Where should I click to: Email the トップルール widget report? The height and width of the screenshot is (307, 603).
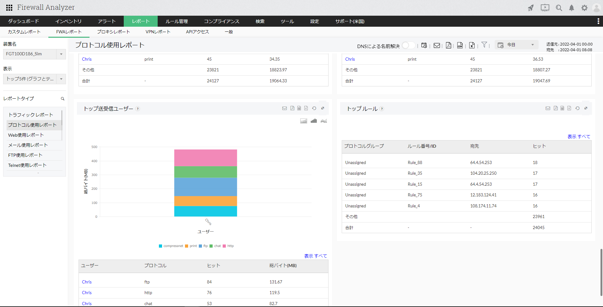pyautogui.click(x=548, y=108)
